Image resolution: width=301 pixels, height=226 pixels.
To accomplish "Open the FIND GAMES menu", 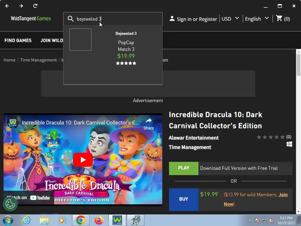I will 18,40.
